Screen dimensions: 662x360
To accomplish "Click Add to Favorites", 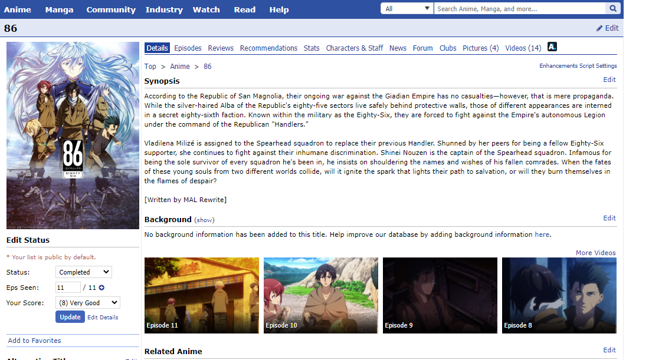I will (x=34, y=341).
